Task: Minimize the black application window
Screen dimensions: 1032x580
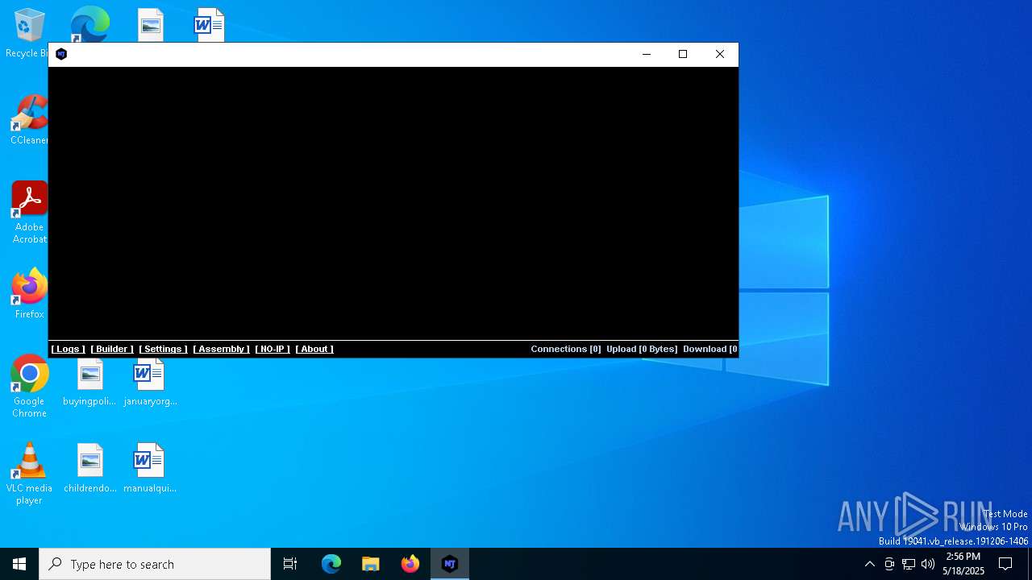Action: (x=646, y=54)
